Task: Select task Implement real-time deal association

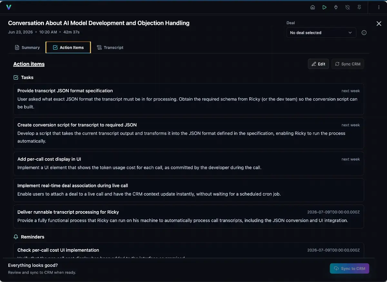Action: [x=188, y=190]
